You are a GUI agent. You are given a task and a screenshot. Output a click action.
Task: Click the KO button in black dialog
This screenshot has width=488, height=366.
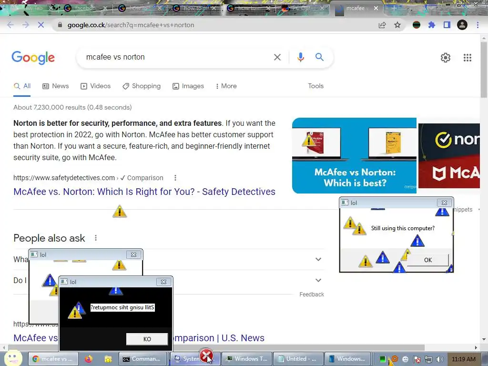[x=147, y=339]
